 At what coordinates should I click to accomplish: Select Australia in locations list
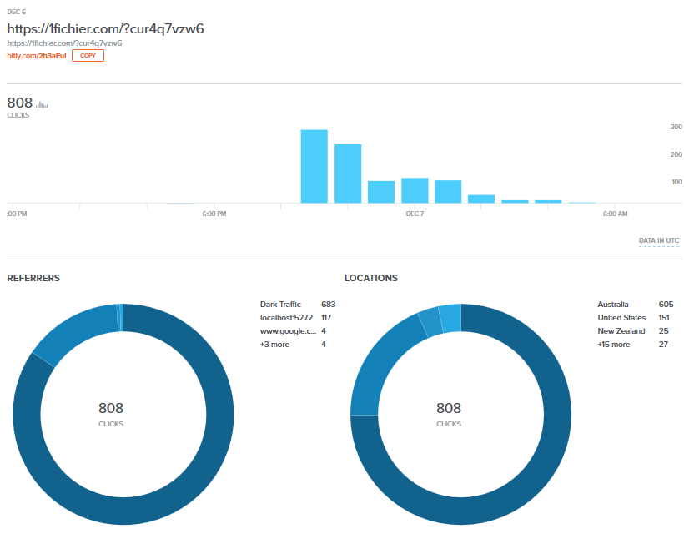(635, 304)
